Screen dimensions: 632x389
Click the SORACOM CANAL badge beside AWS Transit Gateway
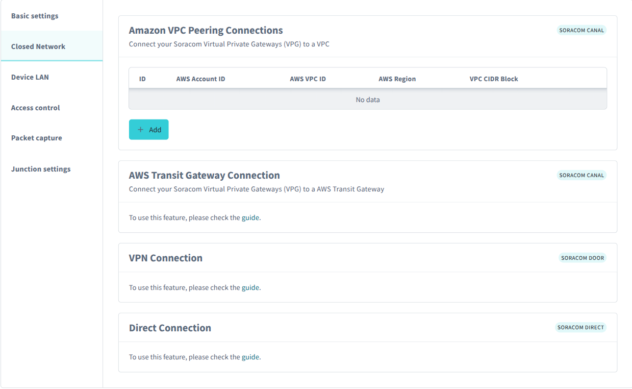pos(582,175)
